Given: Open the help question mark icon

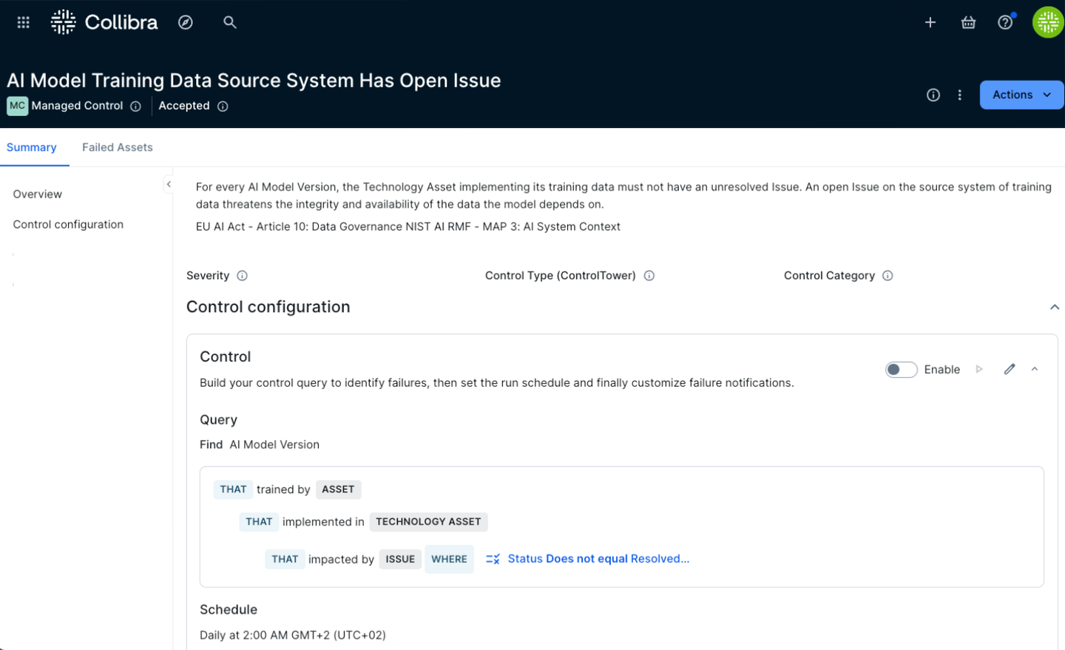Looking at the screenshot, I should 1005,22.
